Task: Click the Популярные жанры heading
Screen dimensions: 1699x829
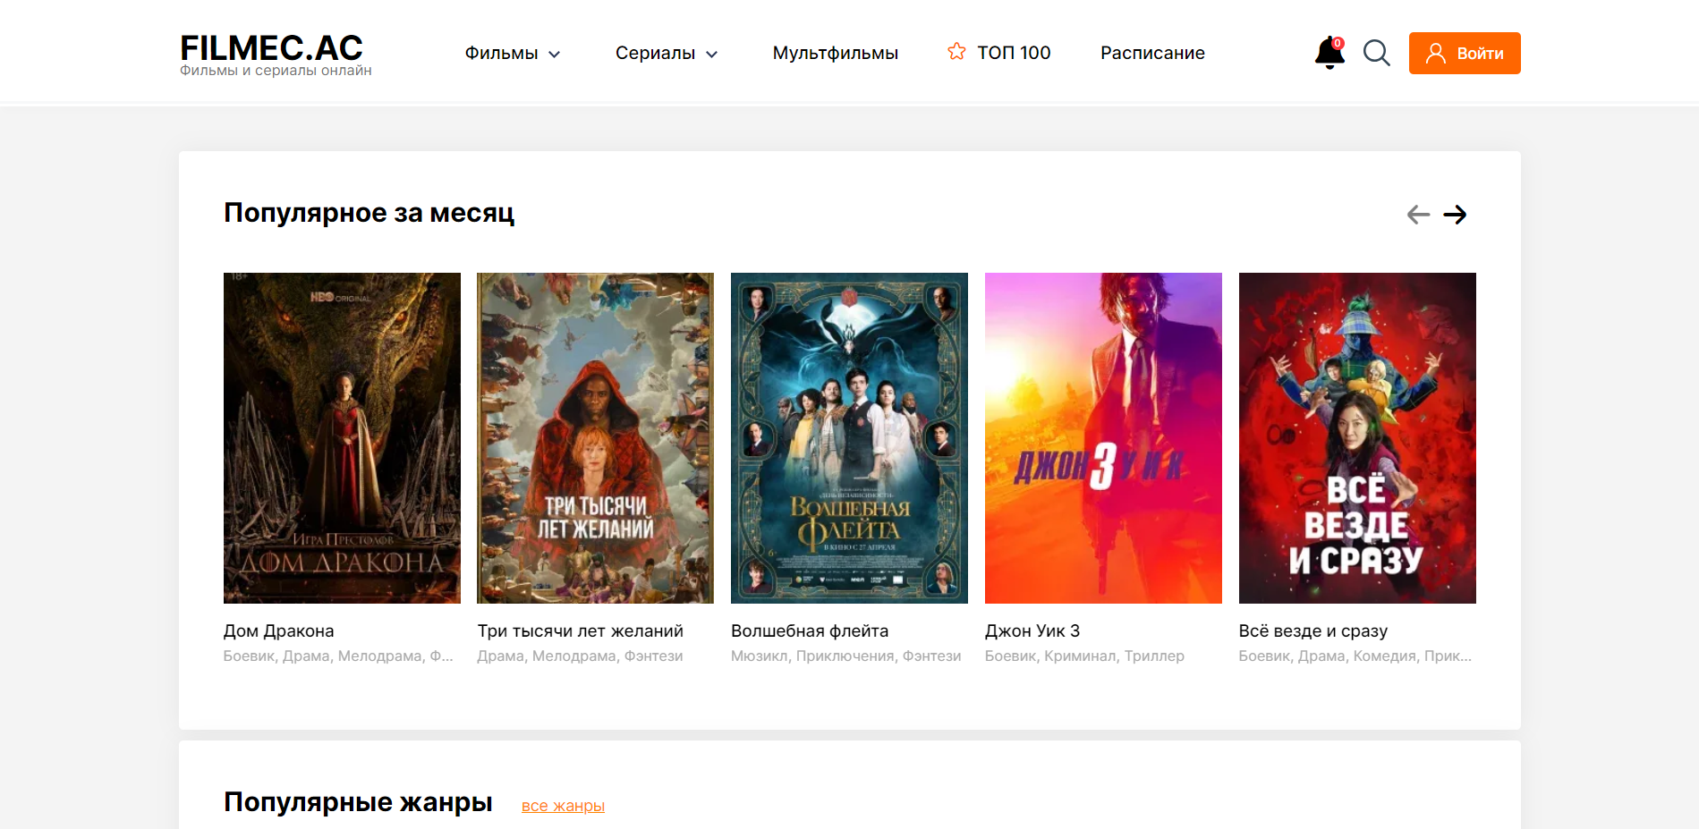Action: pos(358,802)
